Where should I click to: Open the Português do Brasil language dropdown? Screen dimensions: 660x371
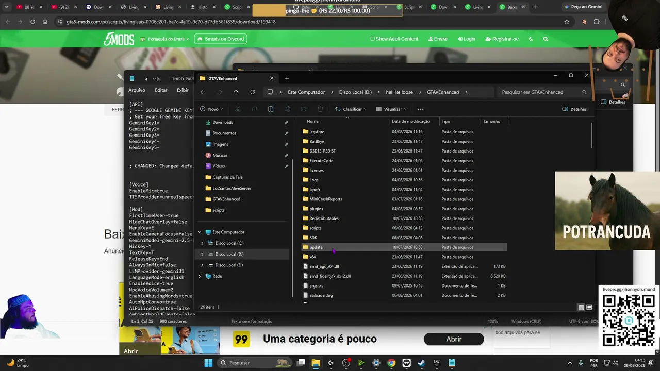[164, 39]
